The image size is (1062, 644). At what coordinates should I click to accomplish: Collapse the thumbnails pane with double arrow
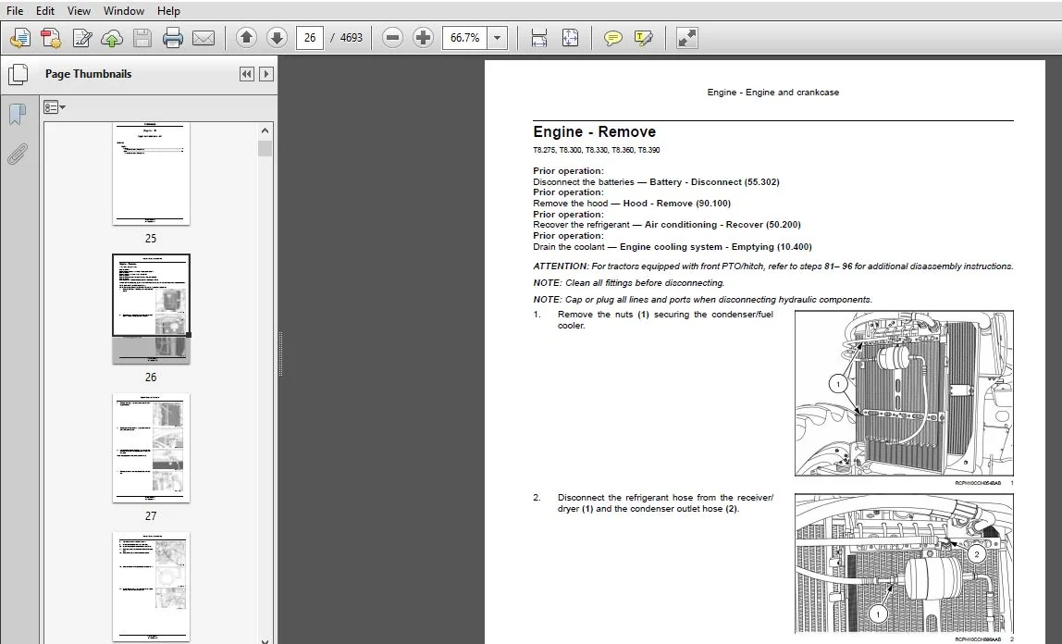(246, 74)
